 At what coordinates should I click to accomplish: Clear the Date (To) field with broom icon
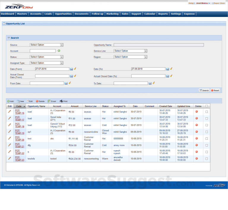coord(171,69)
